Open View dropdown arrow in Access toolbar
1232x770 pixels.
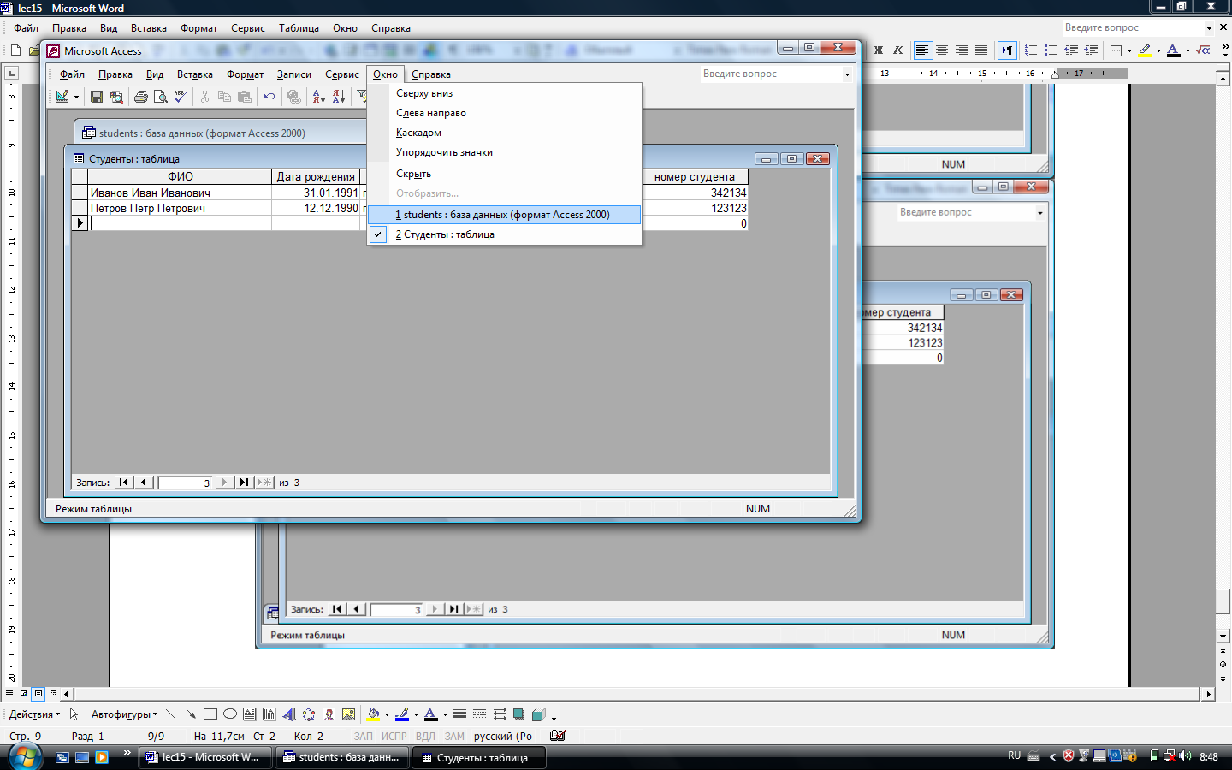coord(76,97)
